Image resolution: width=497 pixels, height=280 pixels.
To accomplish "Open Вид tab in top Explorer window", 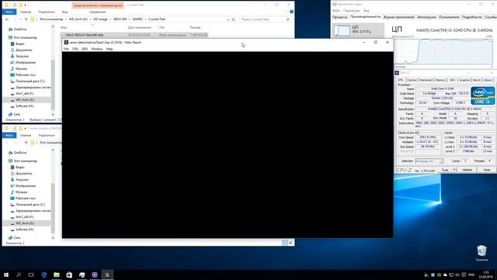I will tap(64, 12).
